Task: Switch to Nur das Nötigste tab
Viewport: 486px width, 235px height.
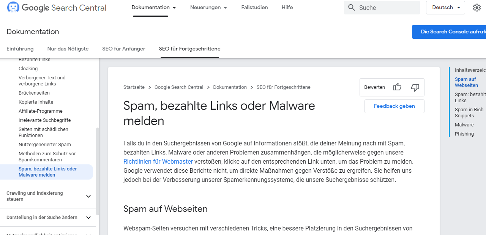Action: [x=68, y=49]
